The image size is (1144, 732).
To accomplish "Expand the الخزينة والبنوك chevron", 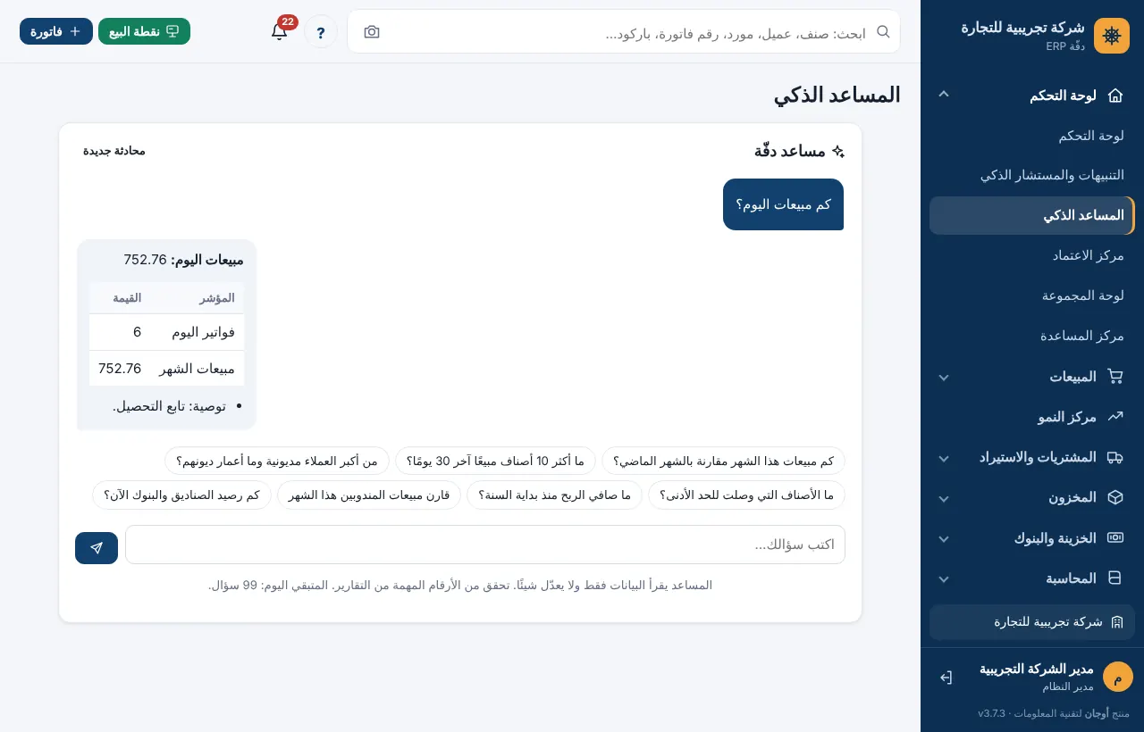I will 944,538.
